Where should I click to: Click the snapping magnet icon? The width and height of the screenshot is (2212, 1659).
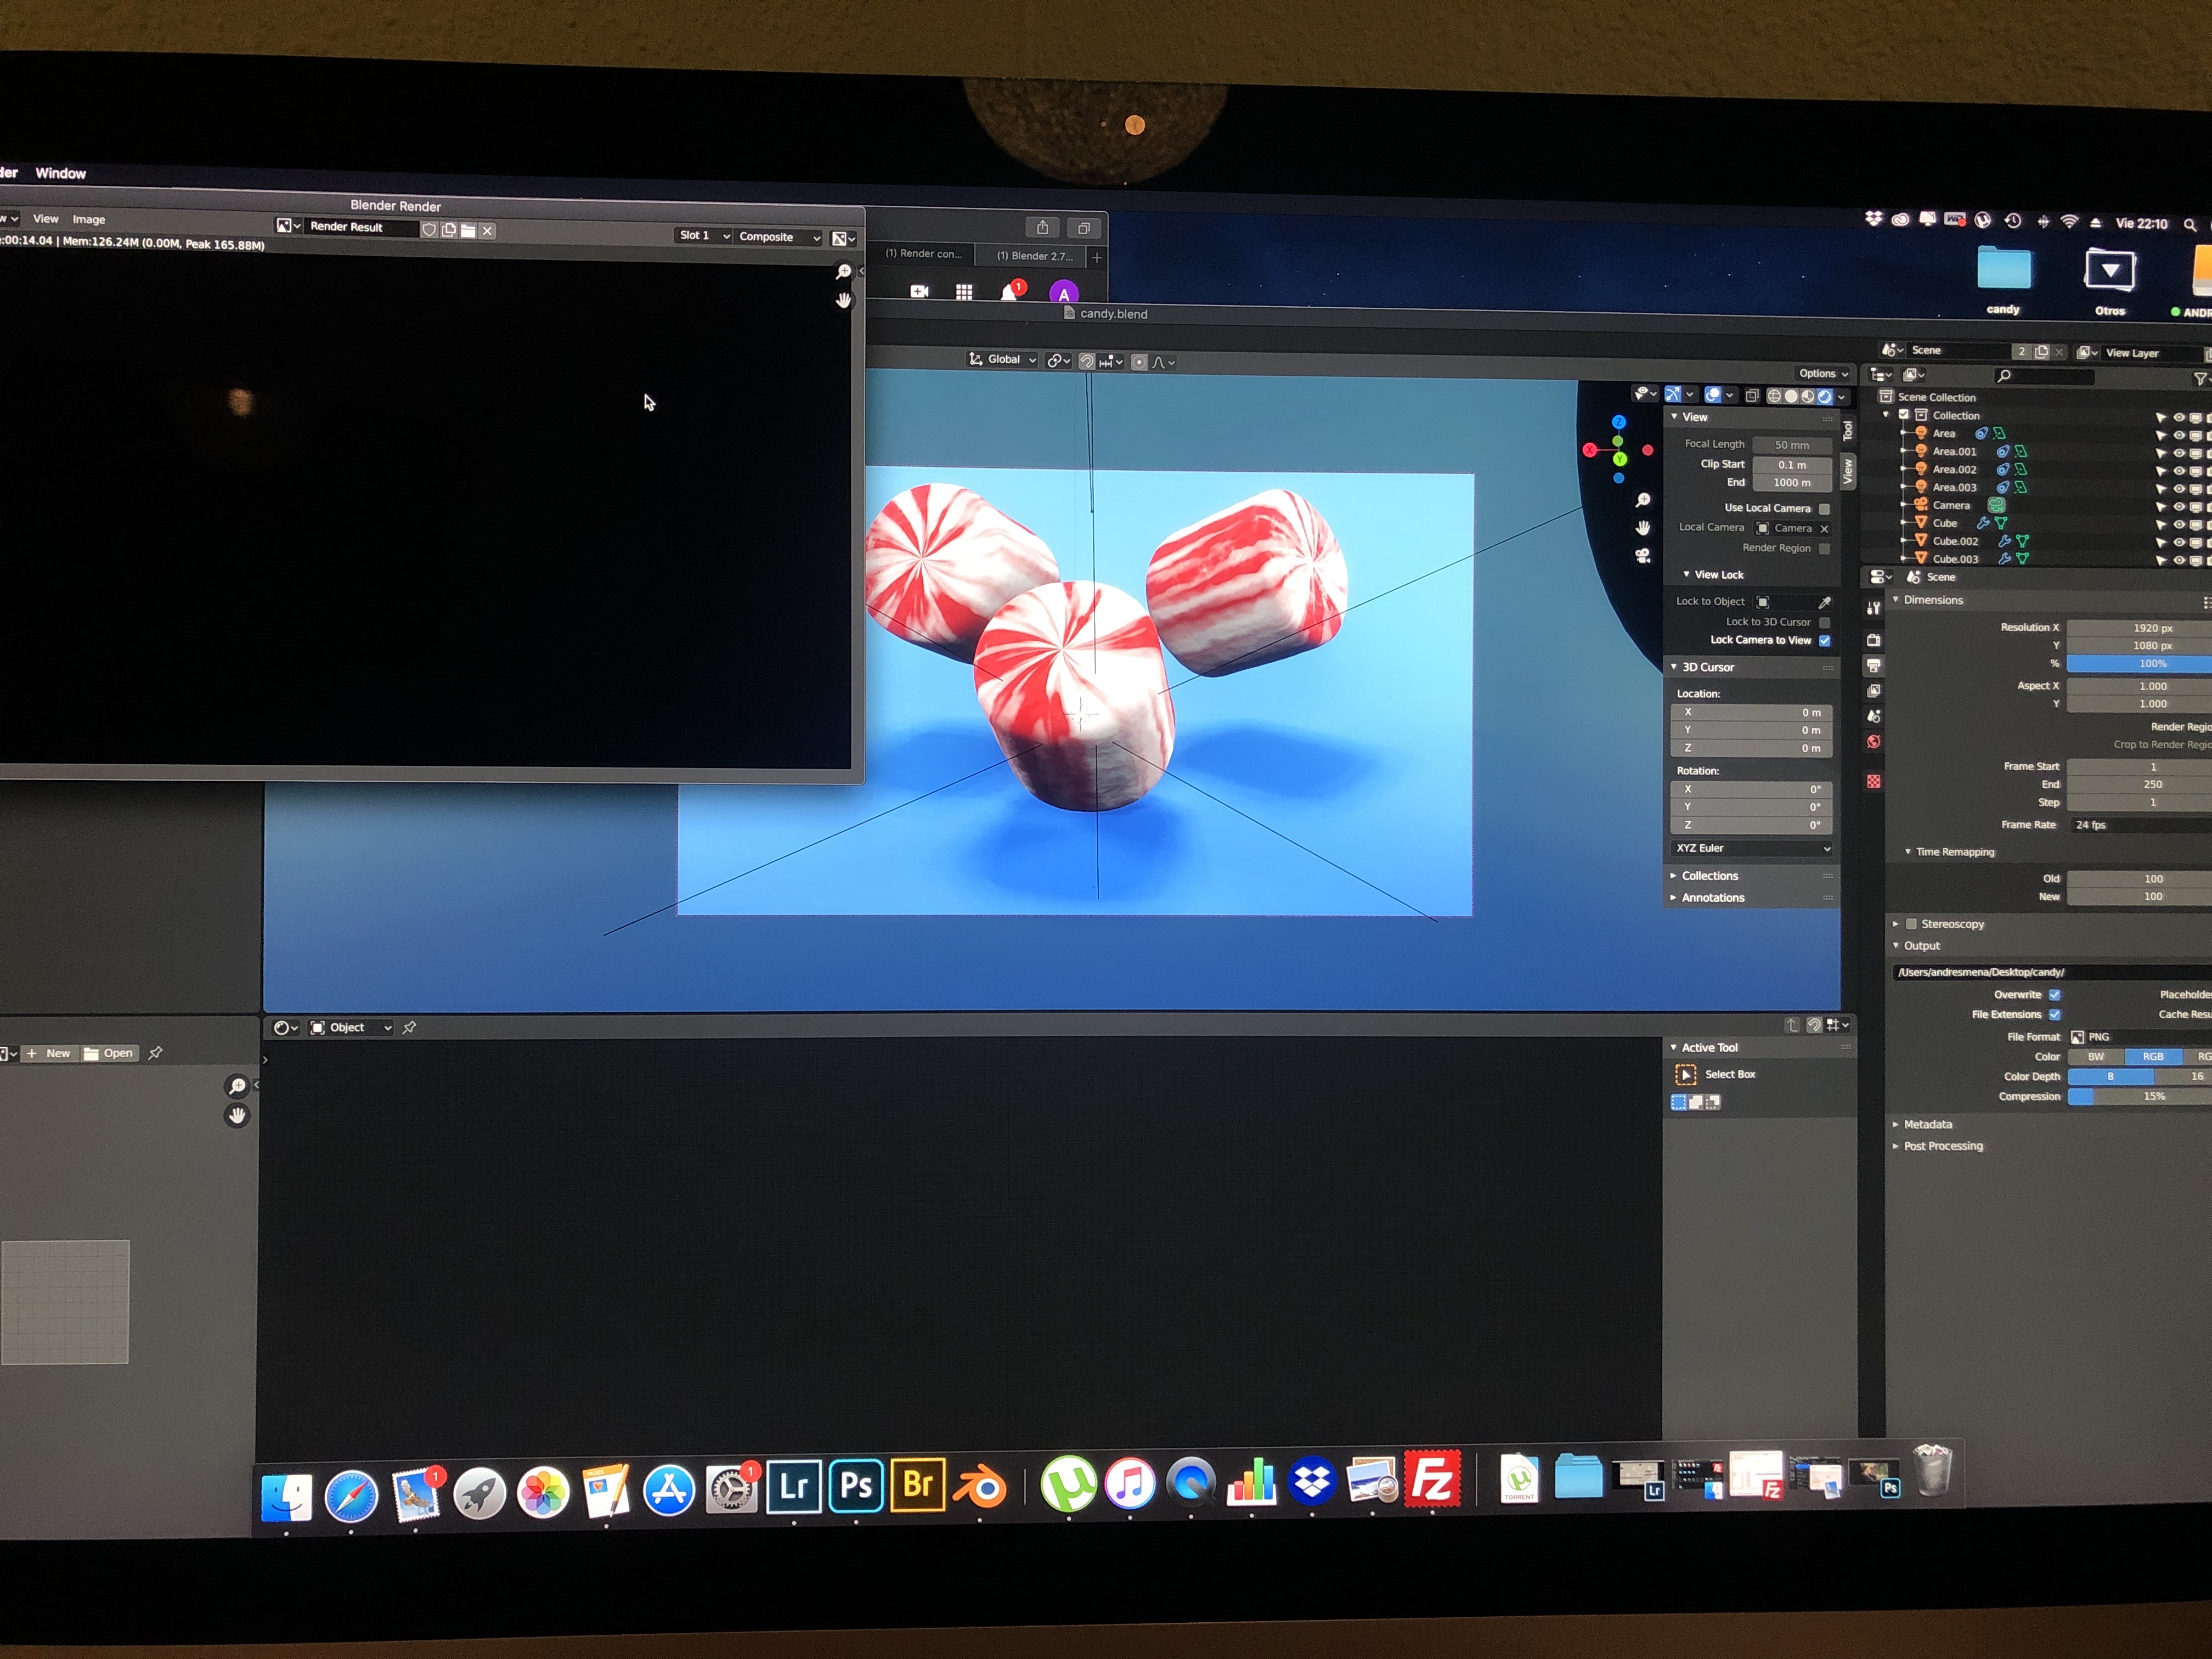pos(1087,361)
